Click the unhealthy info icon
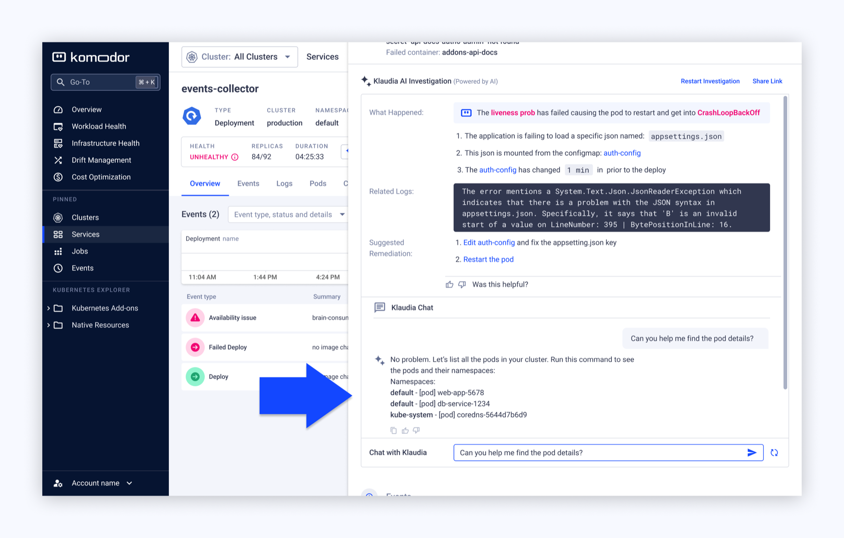 pyautogui.click(x=235, y=157)
